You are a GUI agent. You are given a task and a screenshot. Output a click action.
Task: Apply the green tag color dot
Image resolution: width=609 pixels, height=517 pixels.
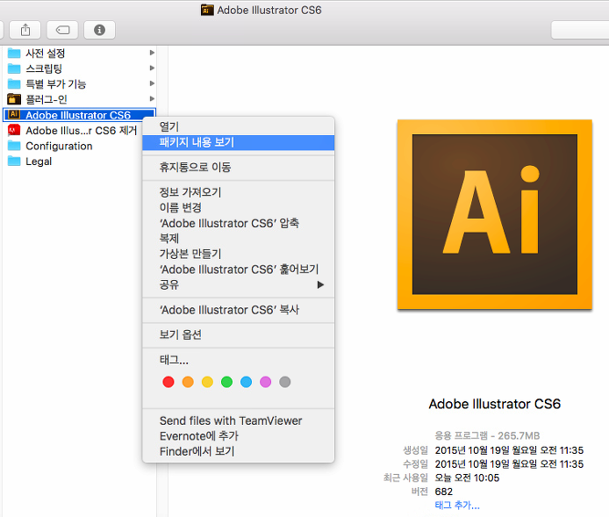click(226, 382)
